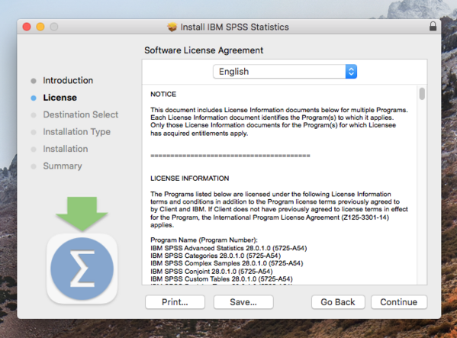Select the Installation step in sidebar
This screenshot has height=338, width=457.
66,149
